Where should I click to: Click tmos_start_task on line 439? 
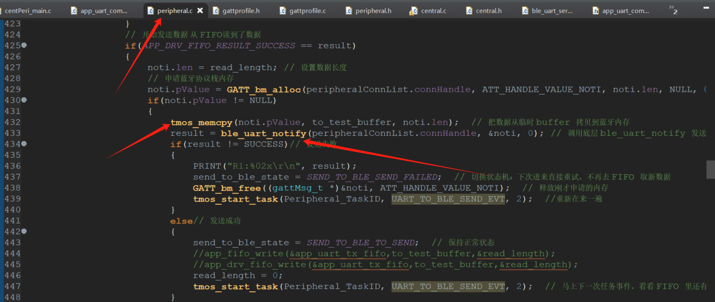(236, 199)
